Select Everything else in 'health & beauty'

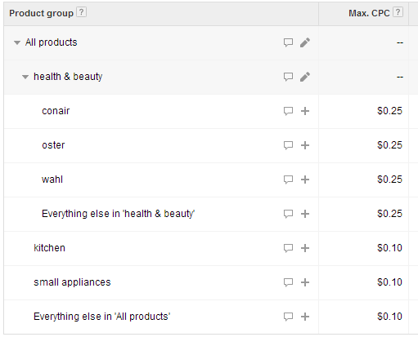click(x=118, y=214)
